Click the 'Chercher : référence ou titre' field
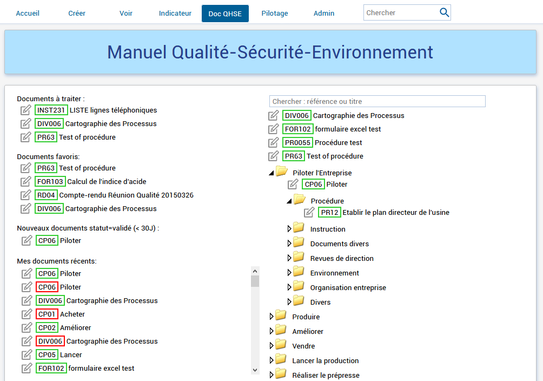543x381 pixels. click(377, 101)
